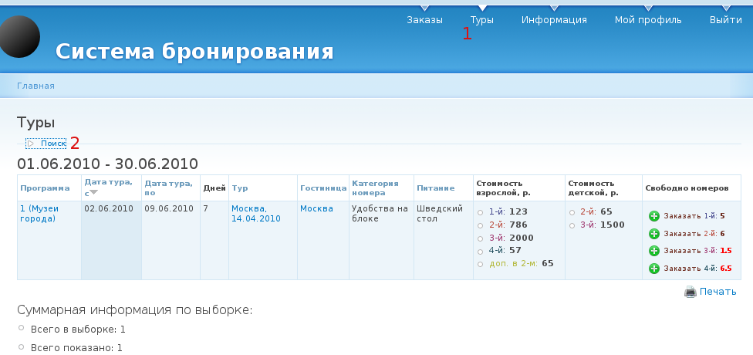Click child price 2-й: 65
The height and width of the screenshot is (355, 753).
tap(596, 212)
